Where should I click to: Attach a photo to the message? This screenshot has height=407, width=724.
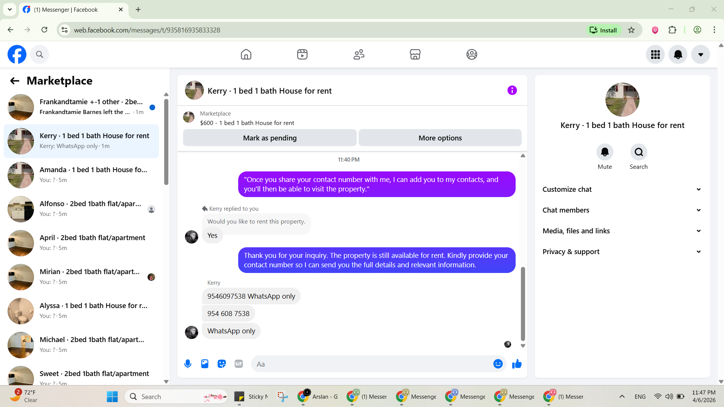205,364
